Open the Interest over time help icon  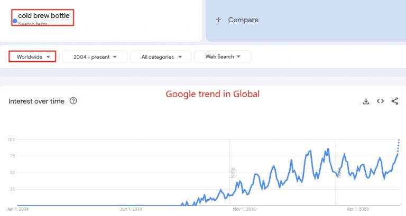[73, 101]
